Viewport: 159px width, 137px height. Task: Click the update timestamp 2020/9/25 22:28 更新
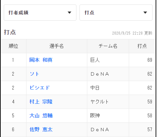pyautogui.click(x=132, y=33)
